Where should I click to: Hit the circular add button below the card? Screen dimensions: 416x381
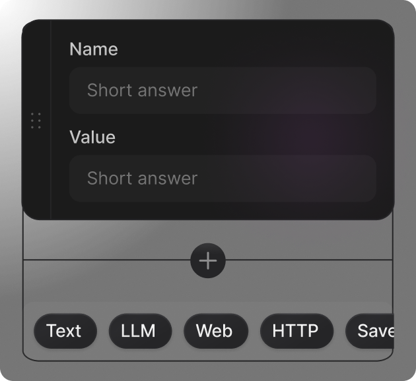click(208, 260)
